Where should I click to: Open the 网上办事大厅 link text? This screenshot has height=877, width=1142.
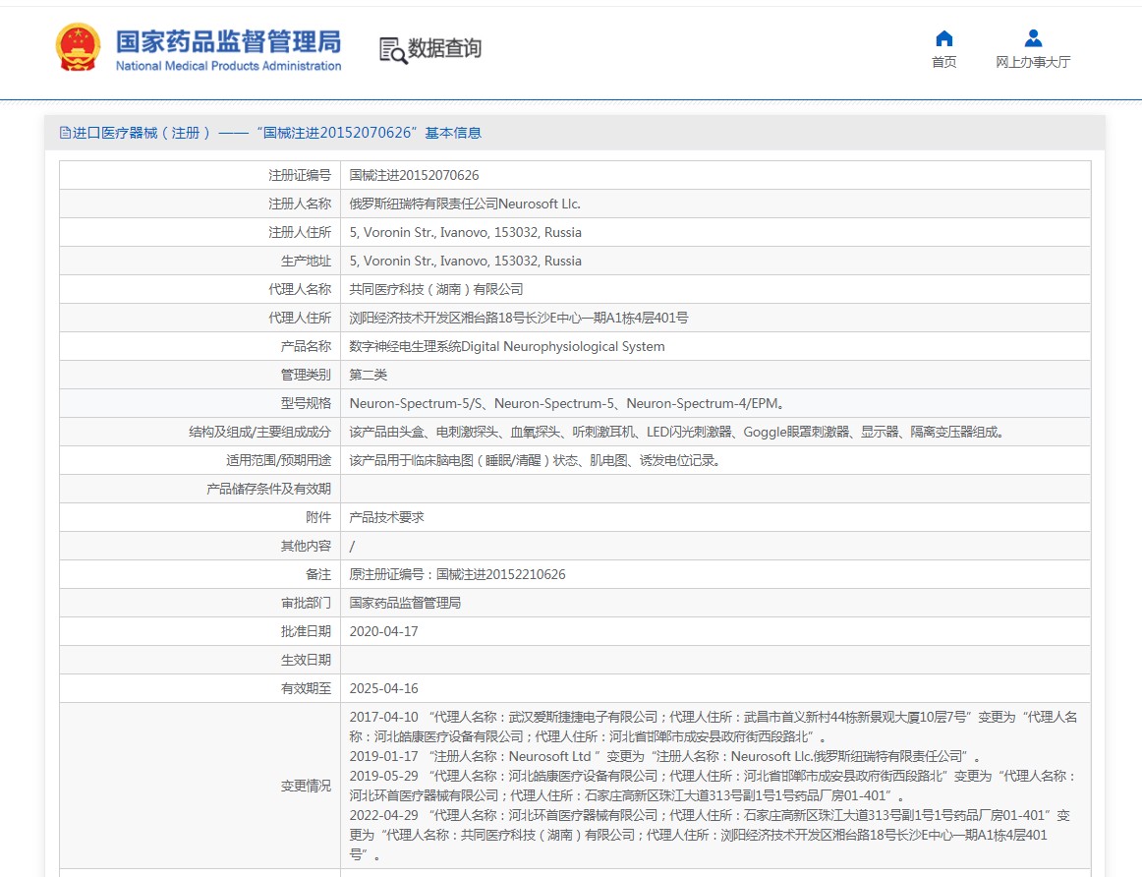[x=1033, y=62]
